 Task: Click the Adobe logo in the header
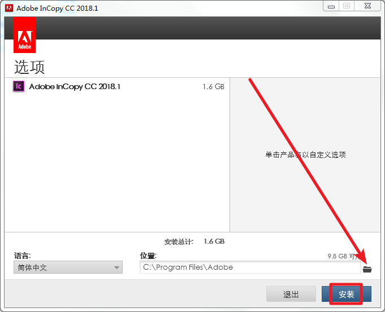click(x=24, y=35)
